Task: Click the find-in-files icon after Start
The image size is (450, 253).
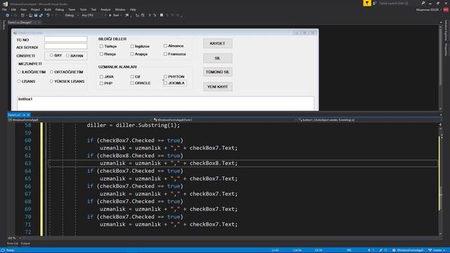Action: point(127,15)
